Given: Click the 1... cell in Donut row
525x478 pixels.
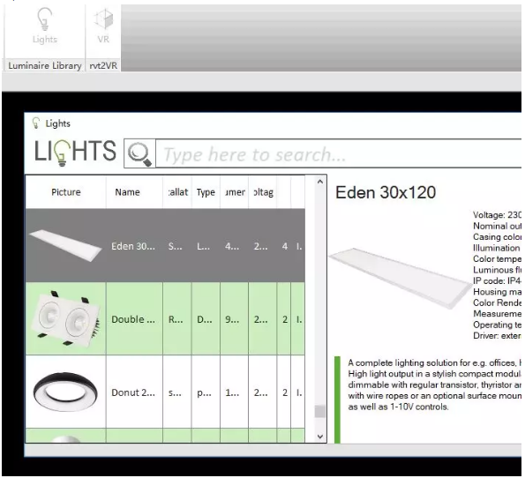Looking at the screenshot, I should pyautogui.click(x=234, y=392).
